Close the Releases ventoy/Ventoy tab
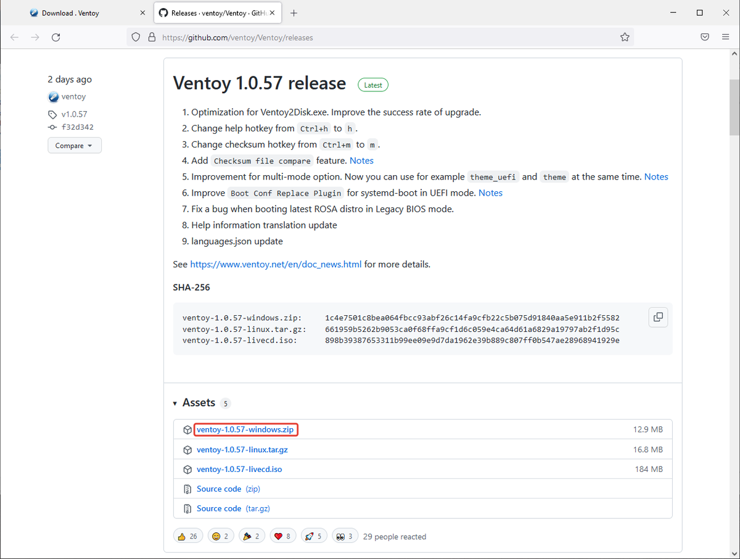The image size is (740, 559). (272, 13)
